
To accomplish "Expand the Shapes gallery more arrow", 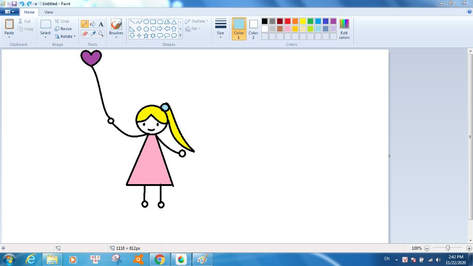I will coord(181,36).
